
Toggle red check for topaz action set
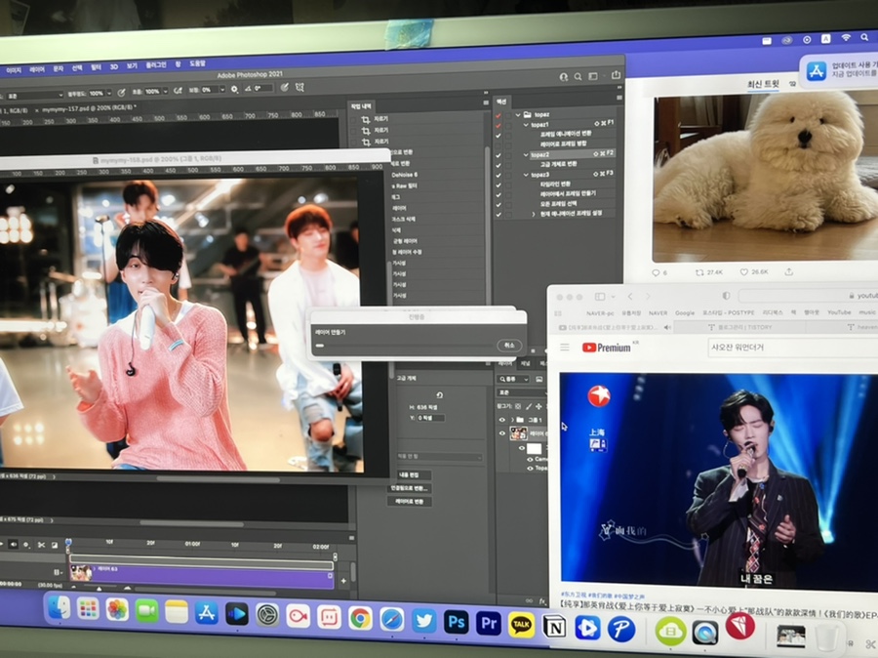coord(498,115)
